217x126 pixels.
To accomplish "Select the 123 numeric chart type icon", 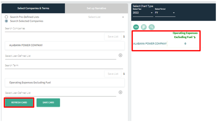I will pos(136,27).
